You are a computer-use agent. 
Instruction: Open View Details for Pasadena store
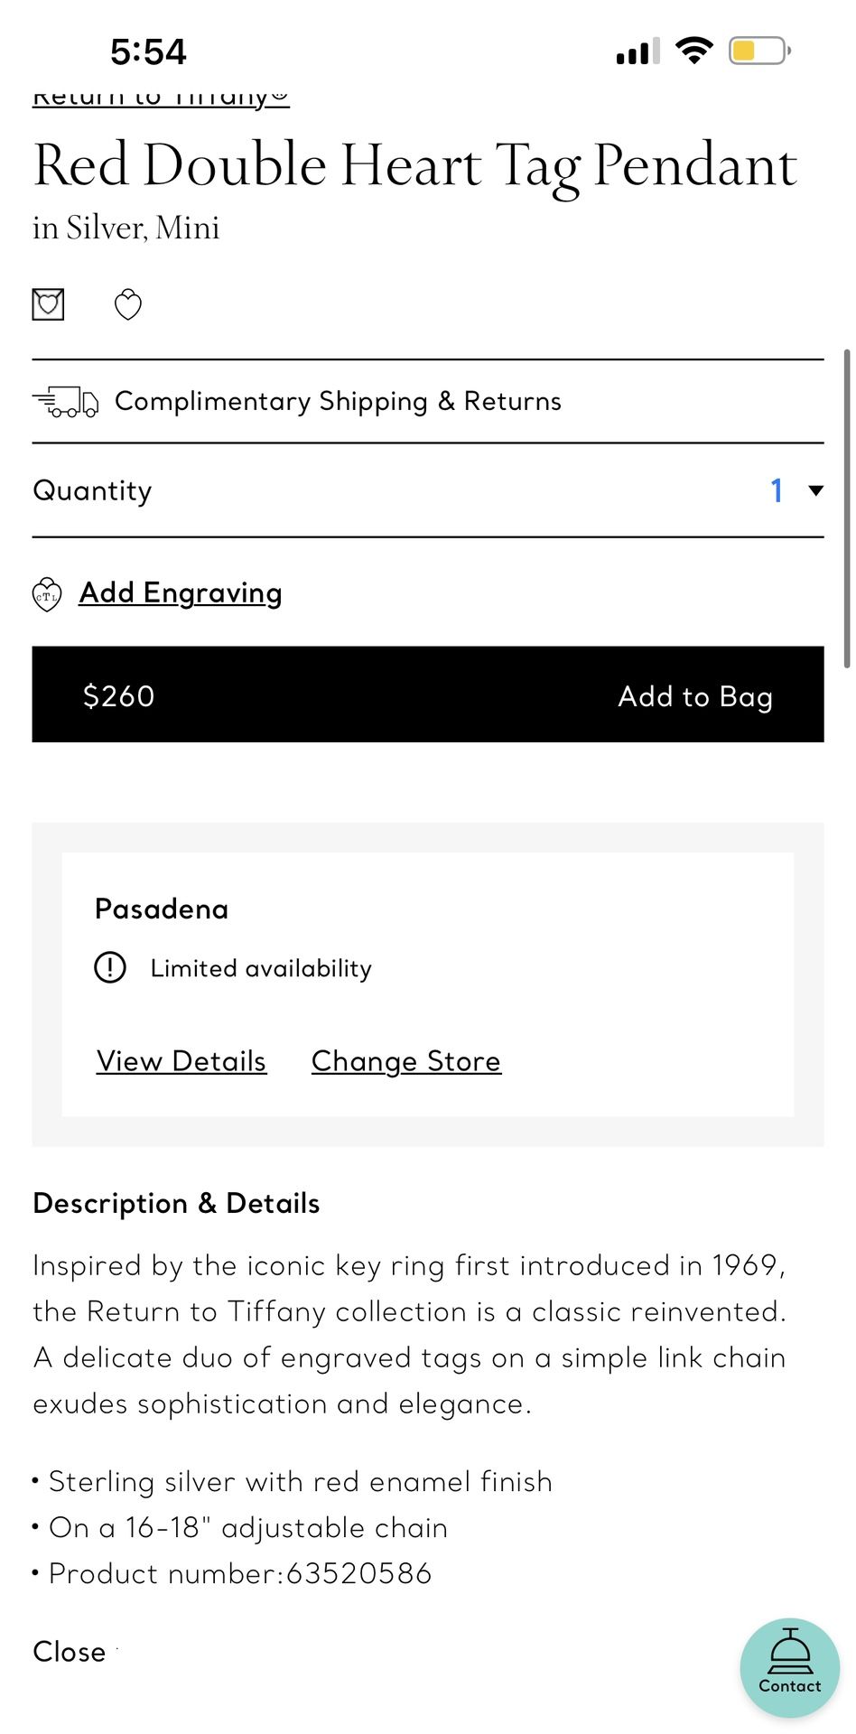pos(181,1061)
